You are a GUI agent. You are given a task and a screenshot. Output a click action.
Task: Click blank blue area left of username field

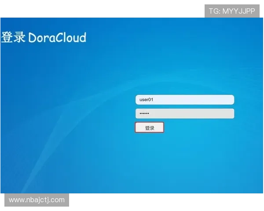pos(88,100)
